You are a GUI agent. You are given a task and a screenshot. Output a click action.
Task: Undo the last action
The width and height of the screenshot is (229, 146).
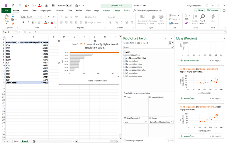(13, 5)
